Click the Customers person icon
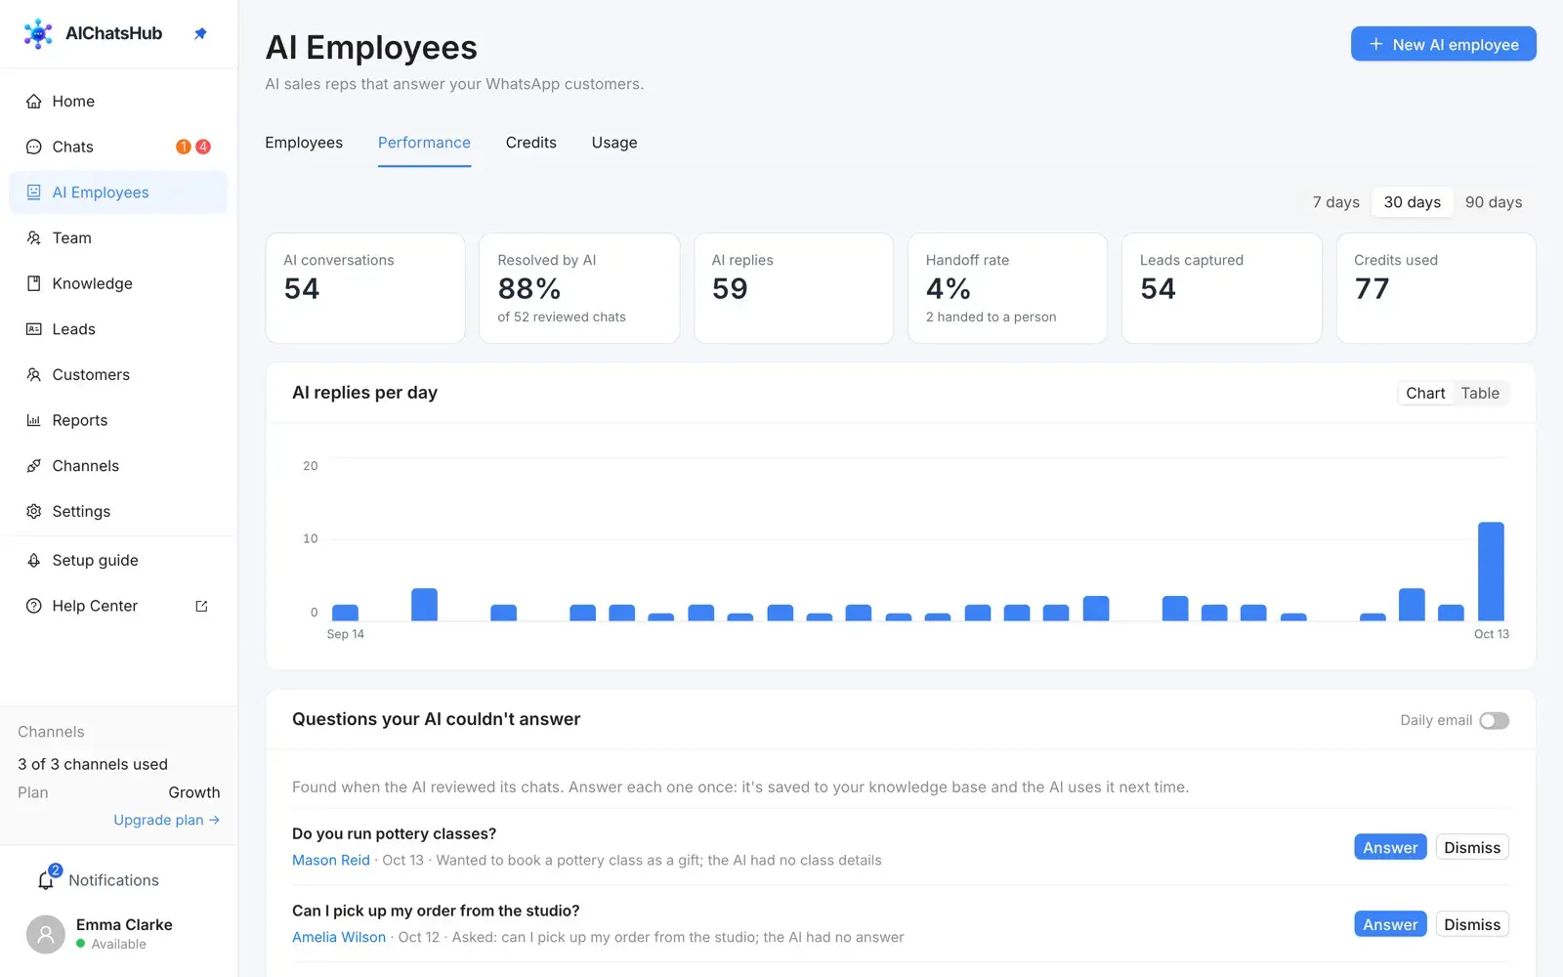This screenshot has width=1563, height=977. [34, 375]
